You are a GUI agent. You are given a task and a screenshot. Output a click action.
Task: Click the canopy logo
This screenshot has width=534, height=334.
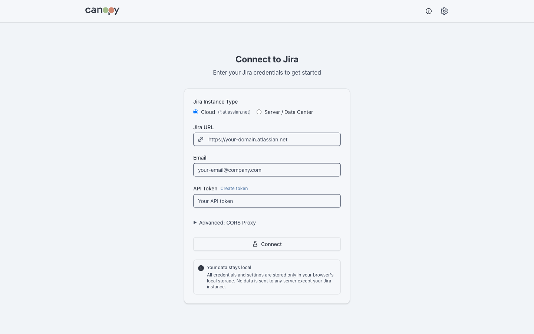pyautogui.click(x=102, y=11)
